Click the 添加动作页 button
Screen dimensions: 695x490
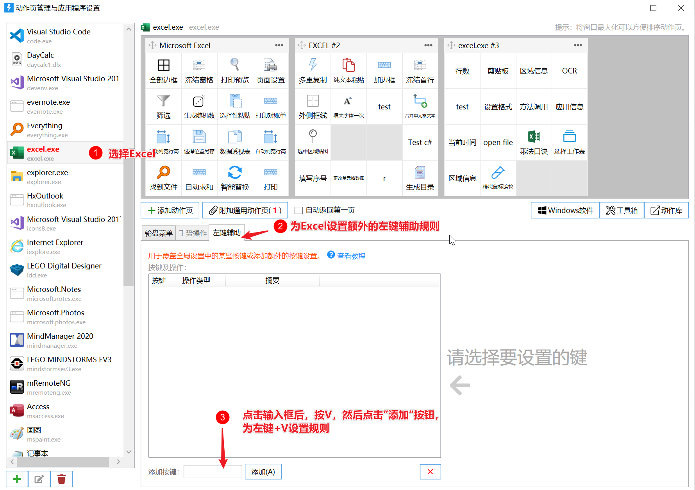tap(170, 210)
